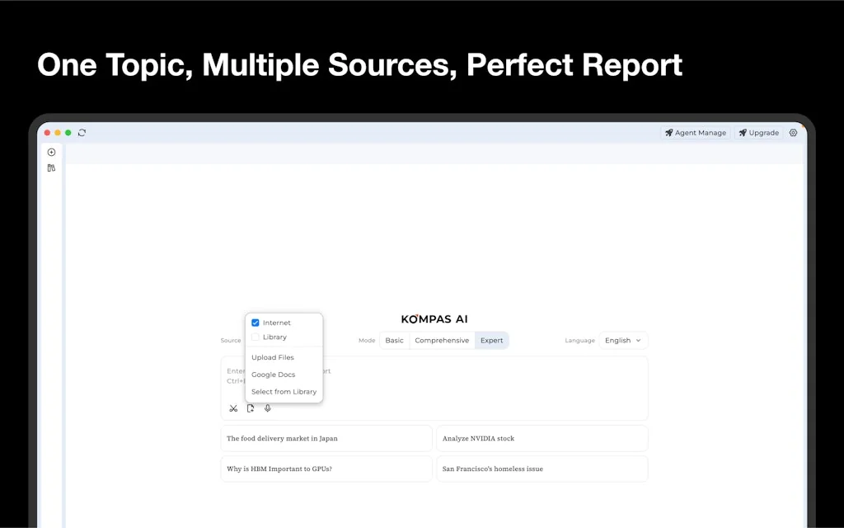Screen dimensions: 844x528
Task: Switch mode to Basic
Action: 395,341
